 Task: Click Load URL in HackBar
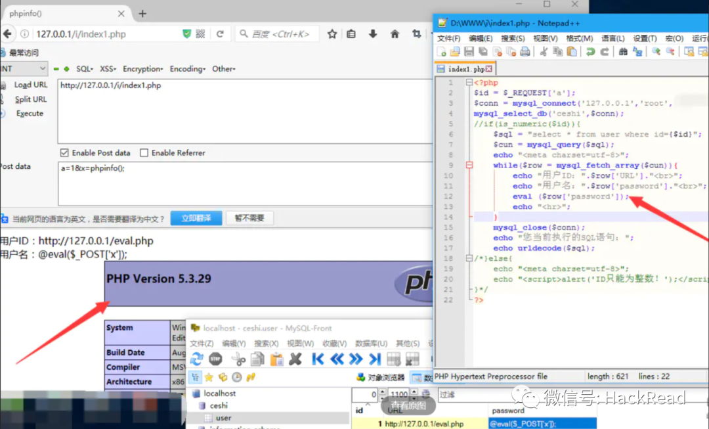click(x=31, y=85)
